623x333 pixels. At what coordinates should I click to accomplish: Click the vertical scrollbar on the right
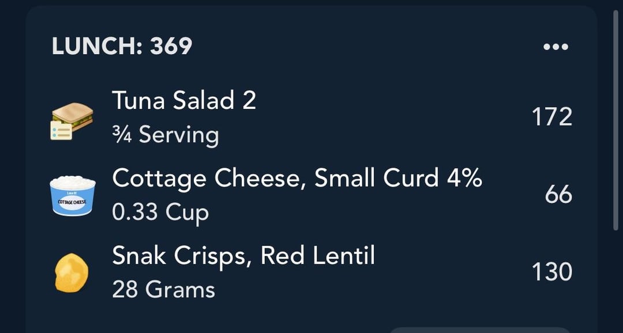click(x=617, y=119)
